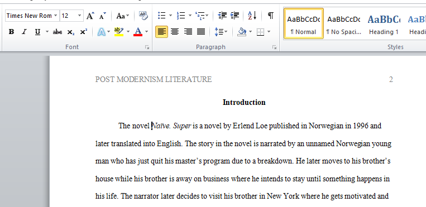426x207 pixels.
Task: Apply Subscript formatting
Action: pyautogui.click(x=71, y=32)
